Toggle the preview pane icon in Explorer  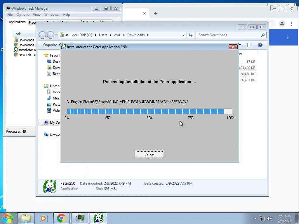click(249, 45)
